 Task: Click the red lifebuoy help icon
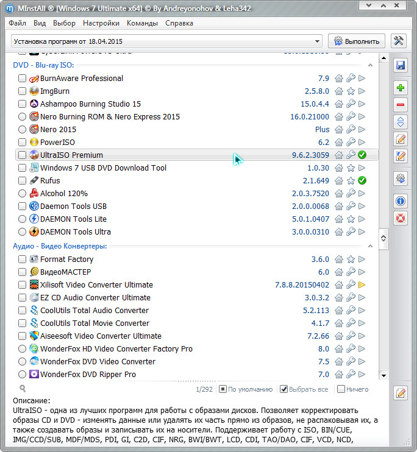click(x=401, y=218)
